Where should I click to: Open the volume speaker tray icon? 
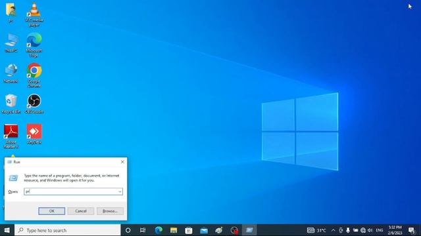pos(370,230)
